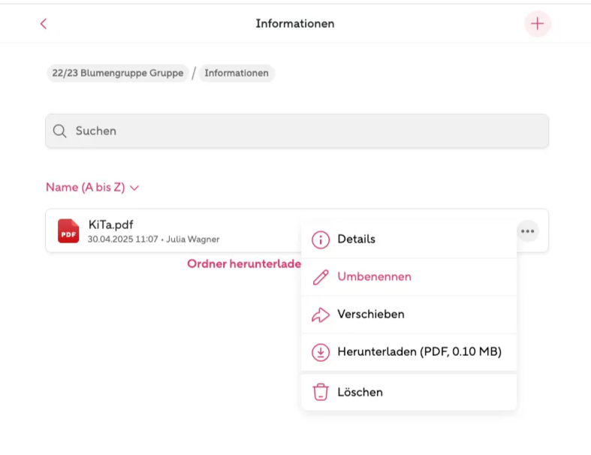The height and width of the screenshot is (455, 591).
Task: Open 22/23 Blumengruppe Gruppe breadcrumb
Action: point(118,73)
